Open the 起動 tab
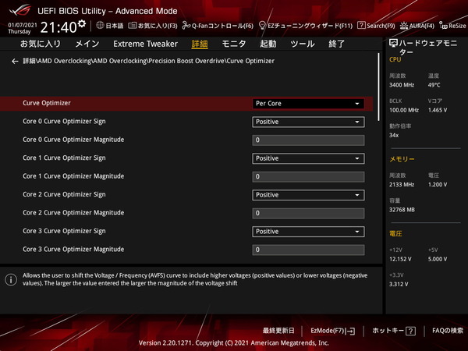 tap(268, 44)
